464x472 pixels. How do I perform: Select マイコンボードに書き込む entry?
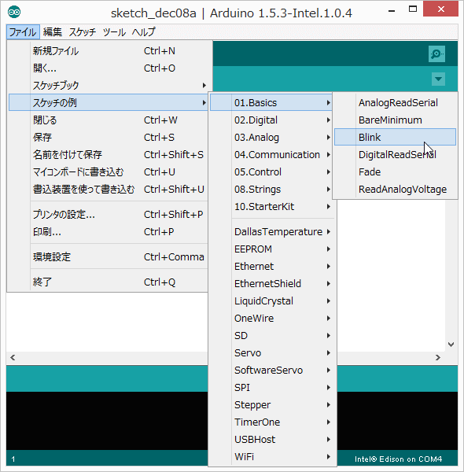coord(109,171)
